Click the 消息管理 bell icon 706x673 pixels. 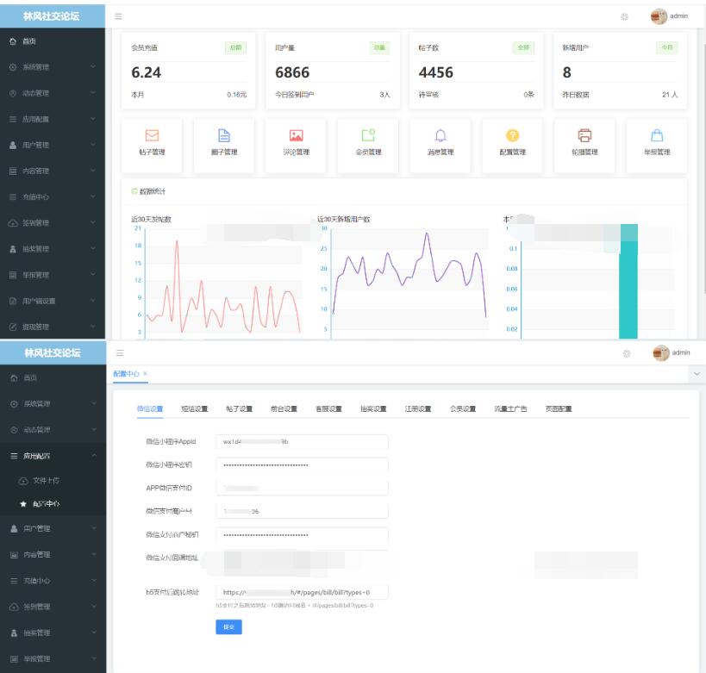point(440,136)
